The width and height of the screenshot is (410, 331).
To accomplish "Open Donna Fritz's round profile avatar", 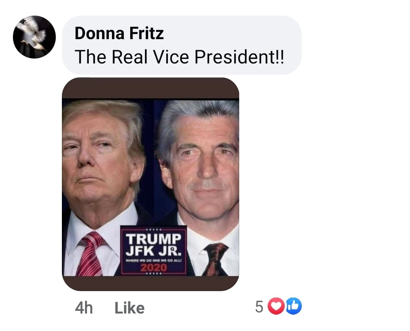I will 34,37.
